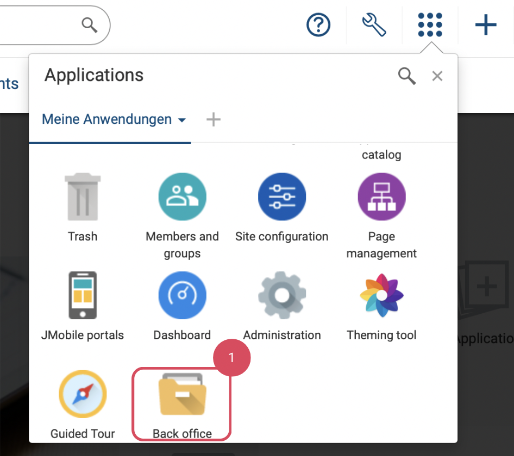Close the Applications panel
The width and height of the screenshot is (514, 456).
437,77
